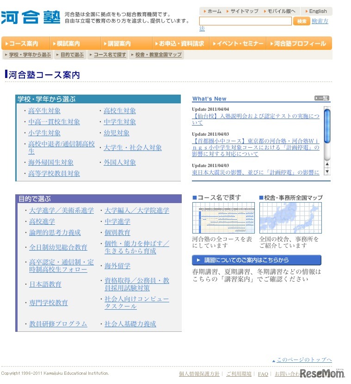Screen dimensions: 351x384
Task: Open 高卒生対象 course link
Action: point(44,111)
